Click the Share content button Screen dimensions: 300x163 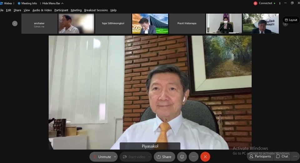click(164, 157)
